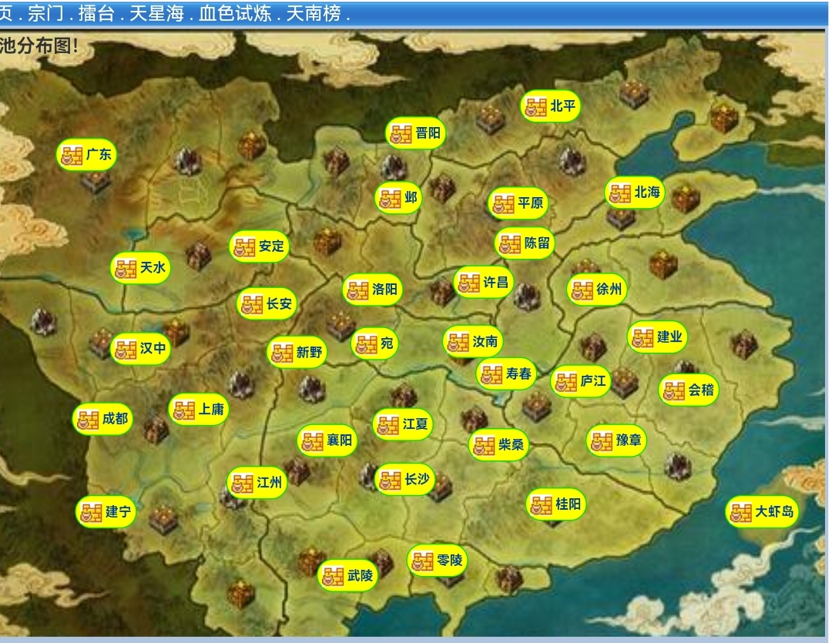Open the 许昌 city marker icon
The height and width of the screenshot is (643, 832).
[x=469, y=283]
